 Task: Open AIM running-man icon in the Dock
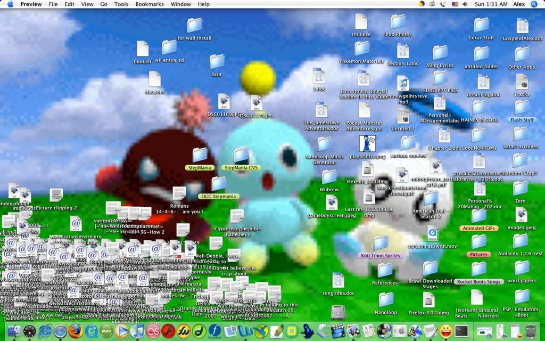(x=415, y=331)
